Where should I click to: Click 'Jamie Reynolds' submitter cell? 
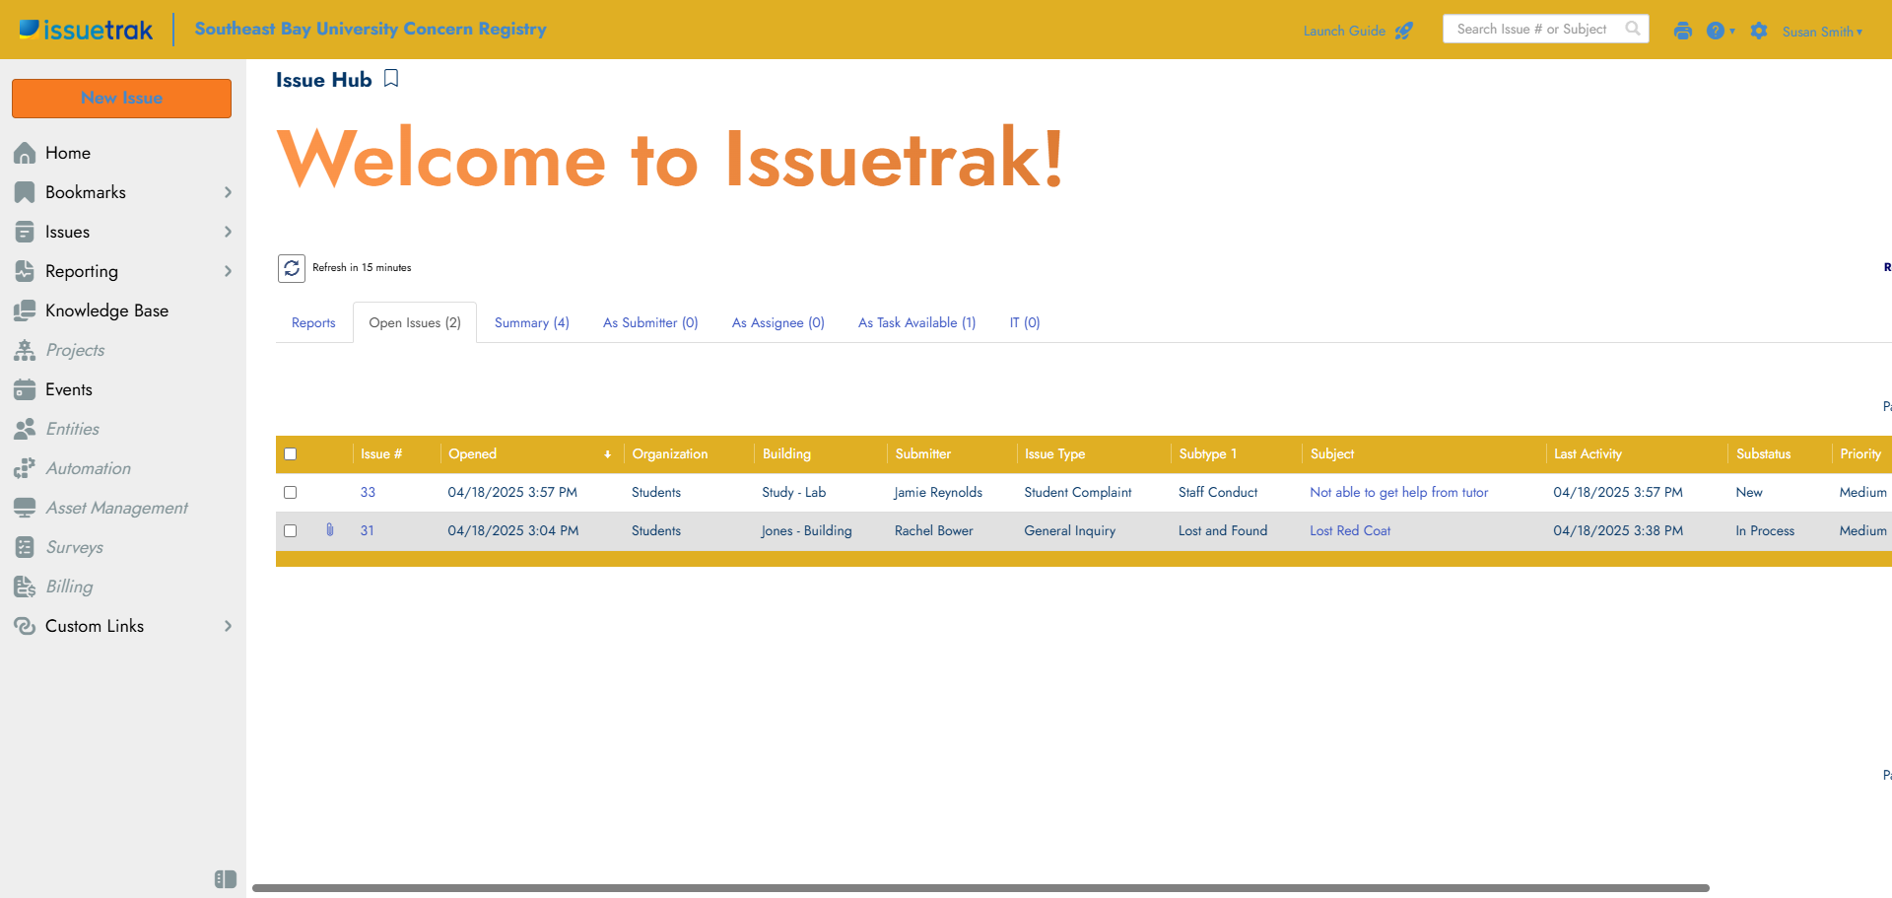[938, 492]
